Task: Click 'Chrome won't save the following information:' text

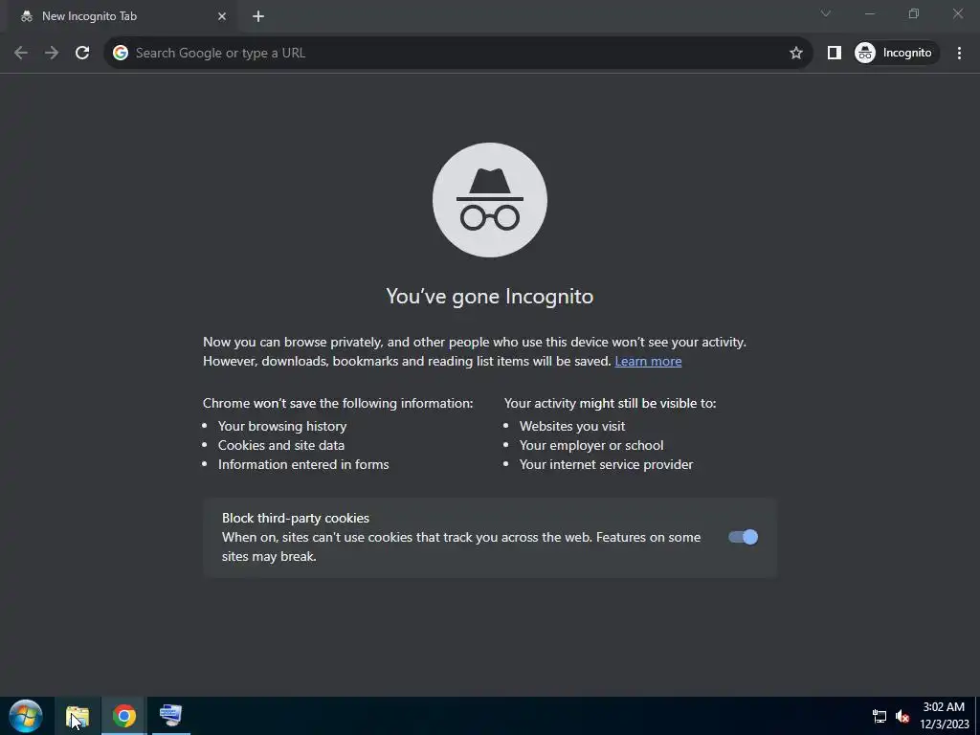Action: pos(338,403)
